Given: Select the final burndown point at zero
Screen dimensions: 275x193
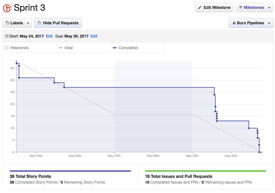Looking at the screenshot, I should tap(259, 152).
